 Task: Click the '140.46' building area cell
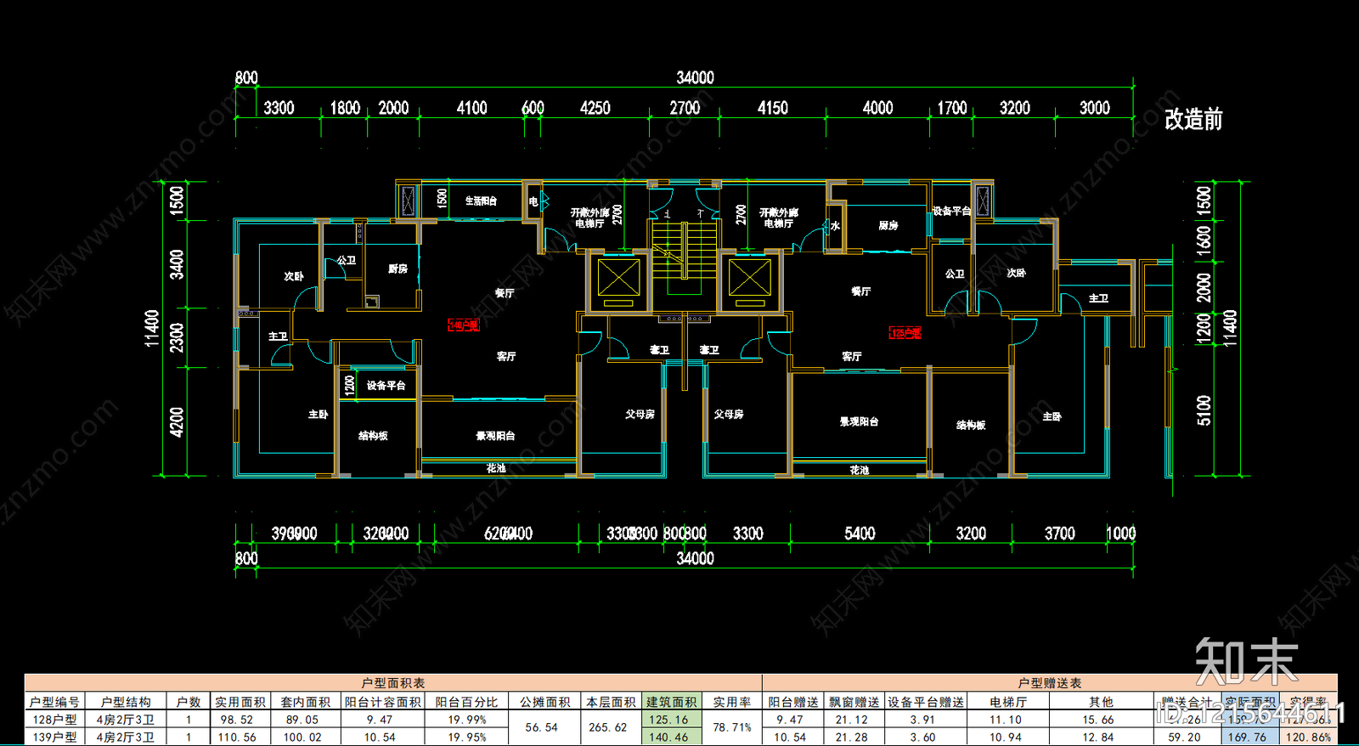pos(670,738)
